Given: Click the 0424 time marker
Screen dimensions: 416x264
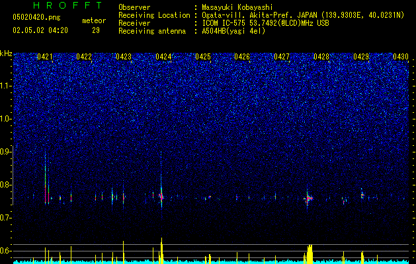Looking at the screenshot, I should pyautogui.click(x=163, y=57).
